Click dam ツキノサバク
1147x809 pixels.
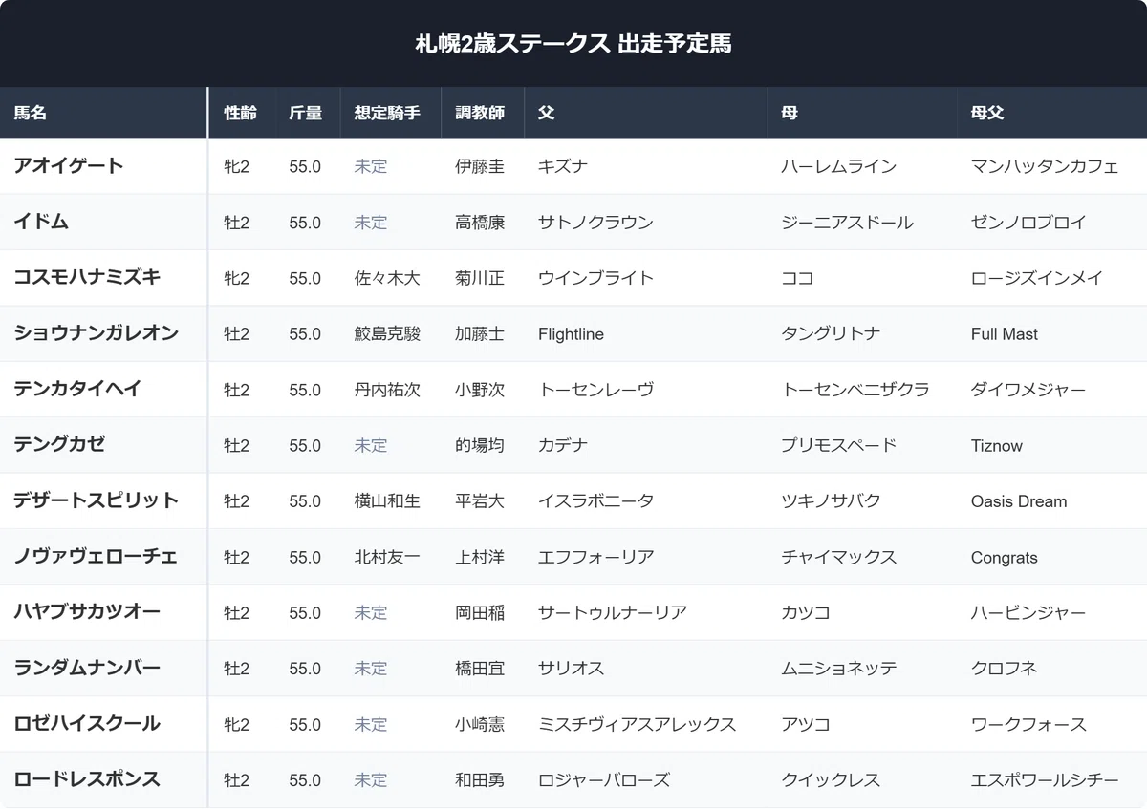coord(831,501)
